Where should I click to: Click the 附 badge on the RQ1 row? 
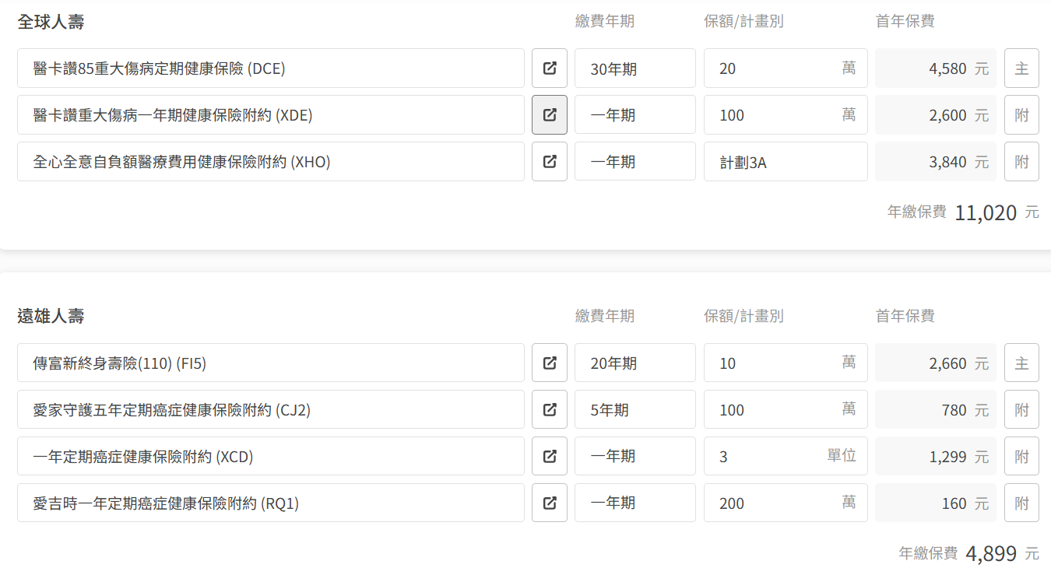pos(1021,503)
